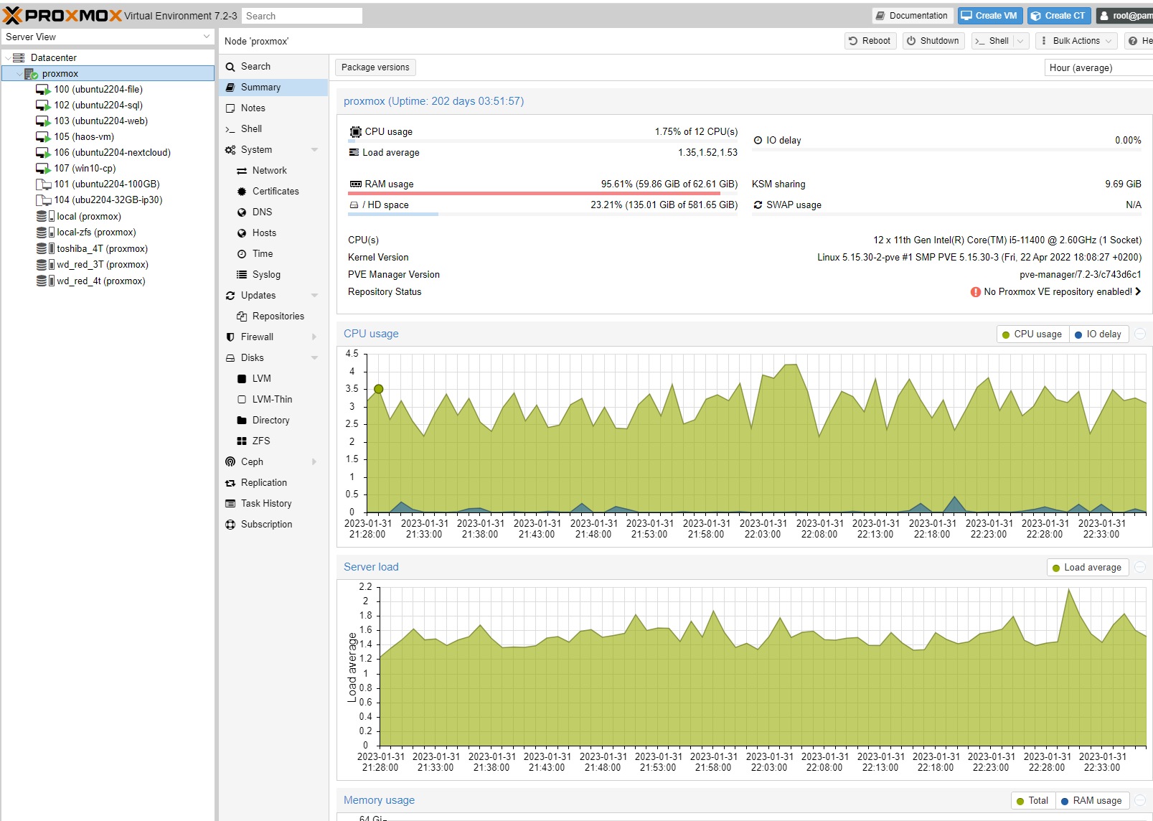Toggle CPU usage series in legend

1032,334
